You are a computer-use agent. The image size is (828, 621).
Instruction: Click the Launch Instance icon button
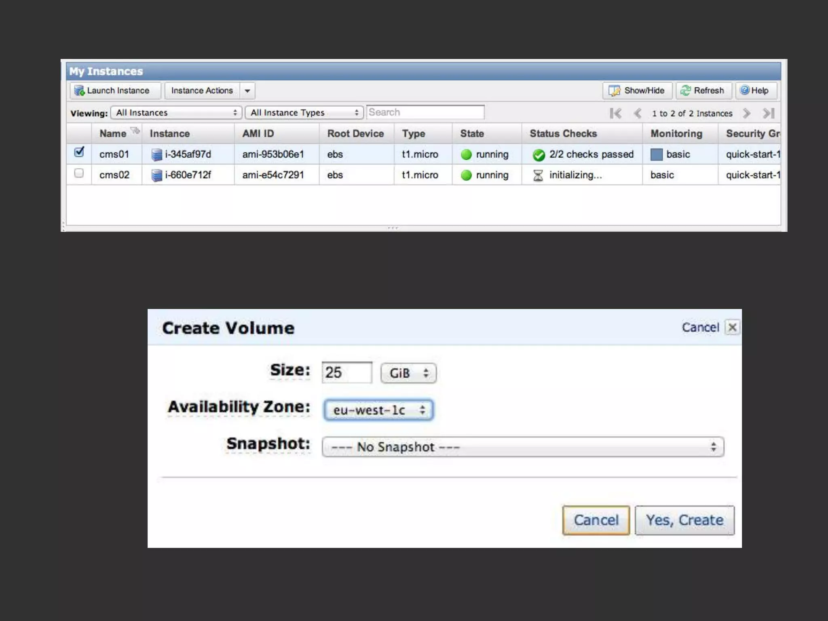coord(79,91)
